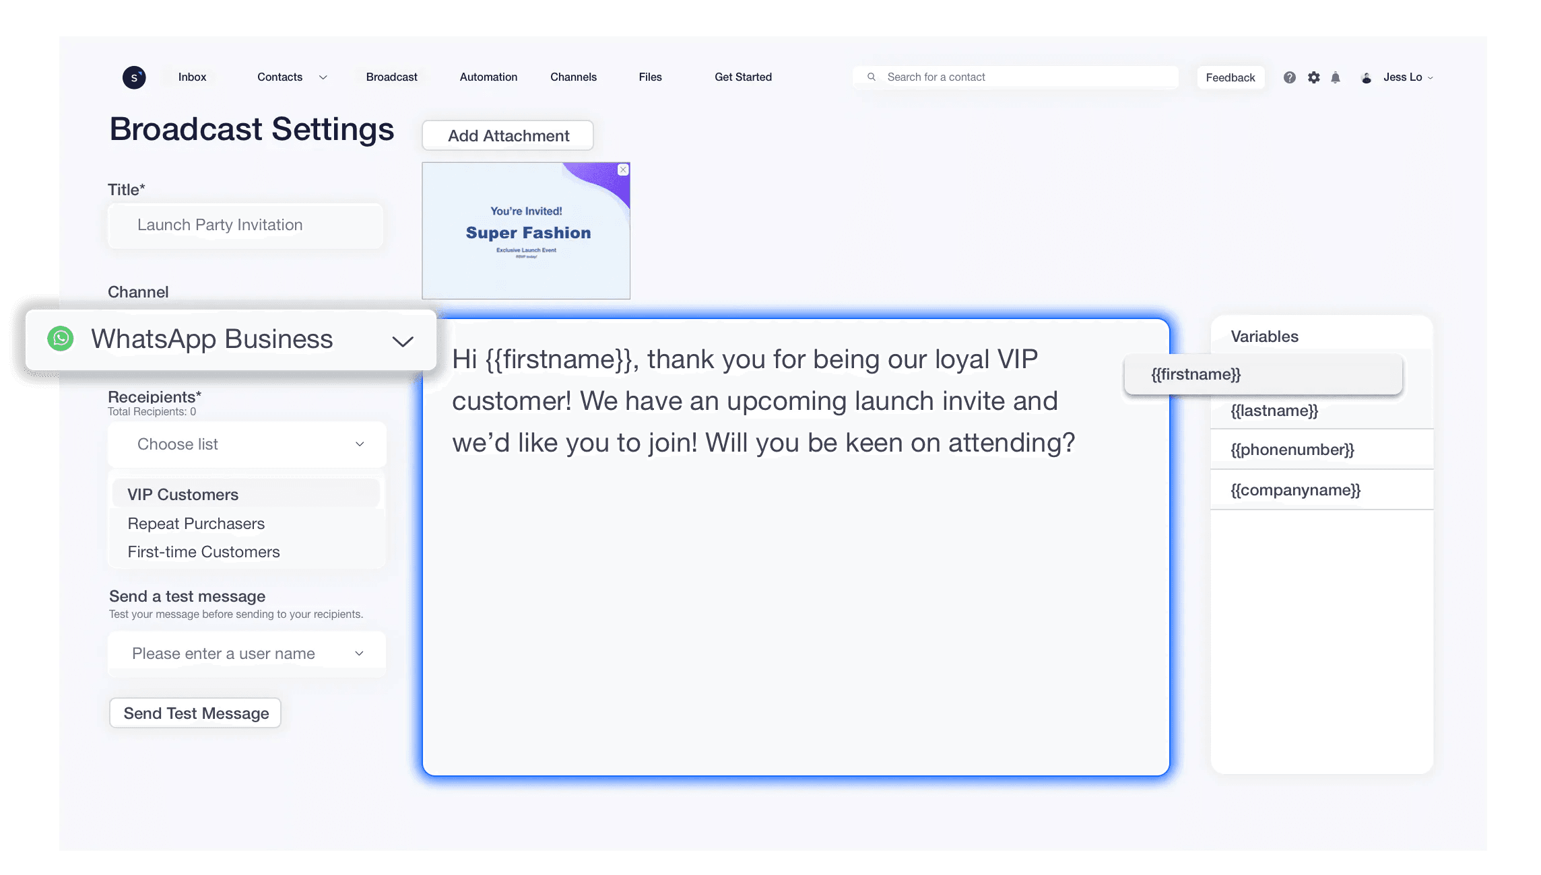Click the Add Attachment button
The image size is (1541, 875).
point(508,135)
